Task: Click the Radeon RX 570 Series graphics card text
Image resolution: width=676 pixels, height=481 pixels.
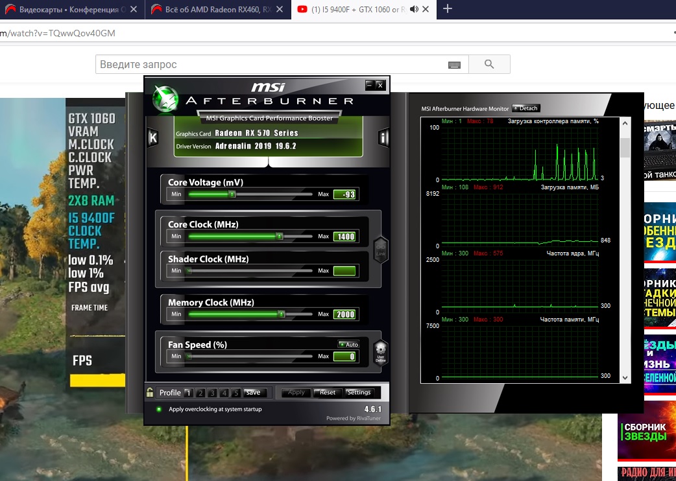Action: pos(256,133)
